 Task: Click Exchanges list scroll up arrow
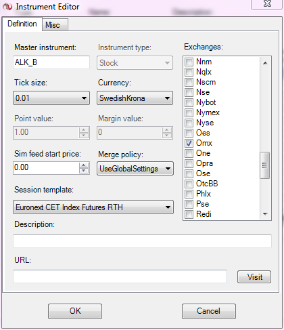click(x=265, y=63)
